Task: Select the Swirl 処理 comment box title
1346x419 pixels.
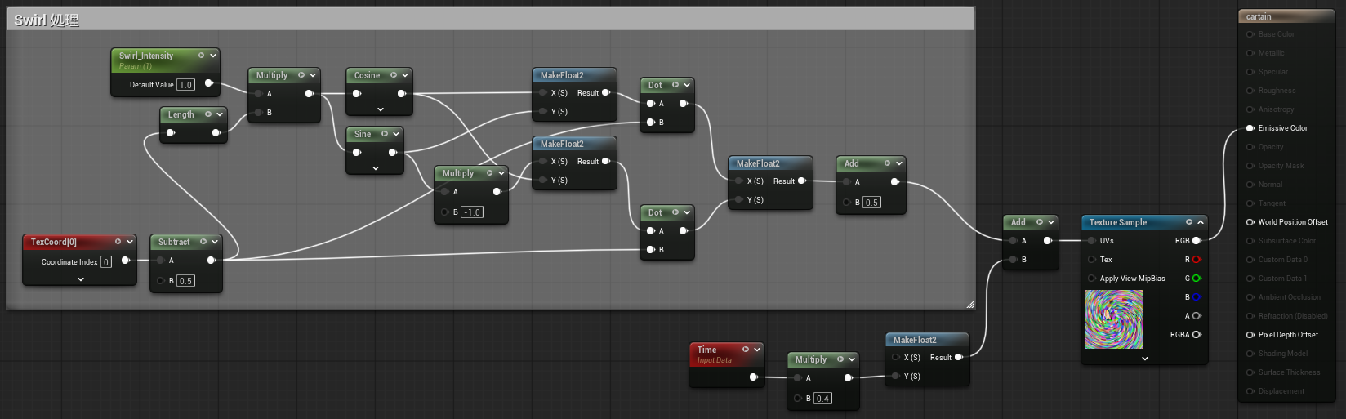Action: click(x=47, y=20)
